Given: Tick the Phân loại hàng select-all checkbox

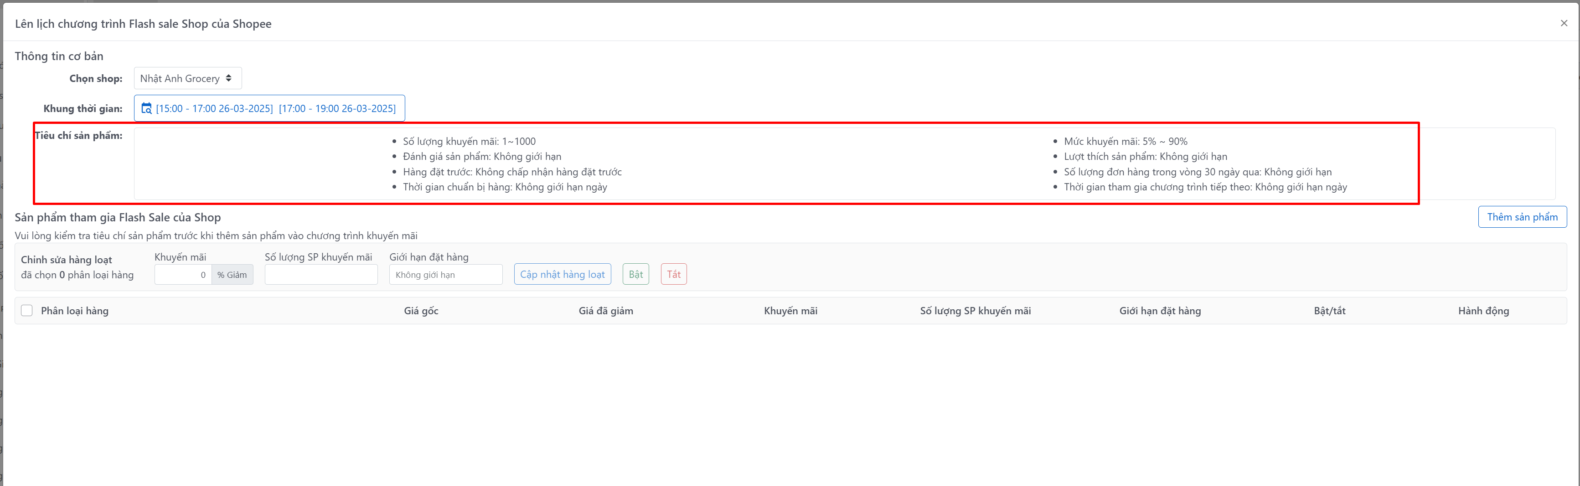Looking at the screenshot, I should pos(27,311).
